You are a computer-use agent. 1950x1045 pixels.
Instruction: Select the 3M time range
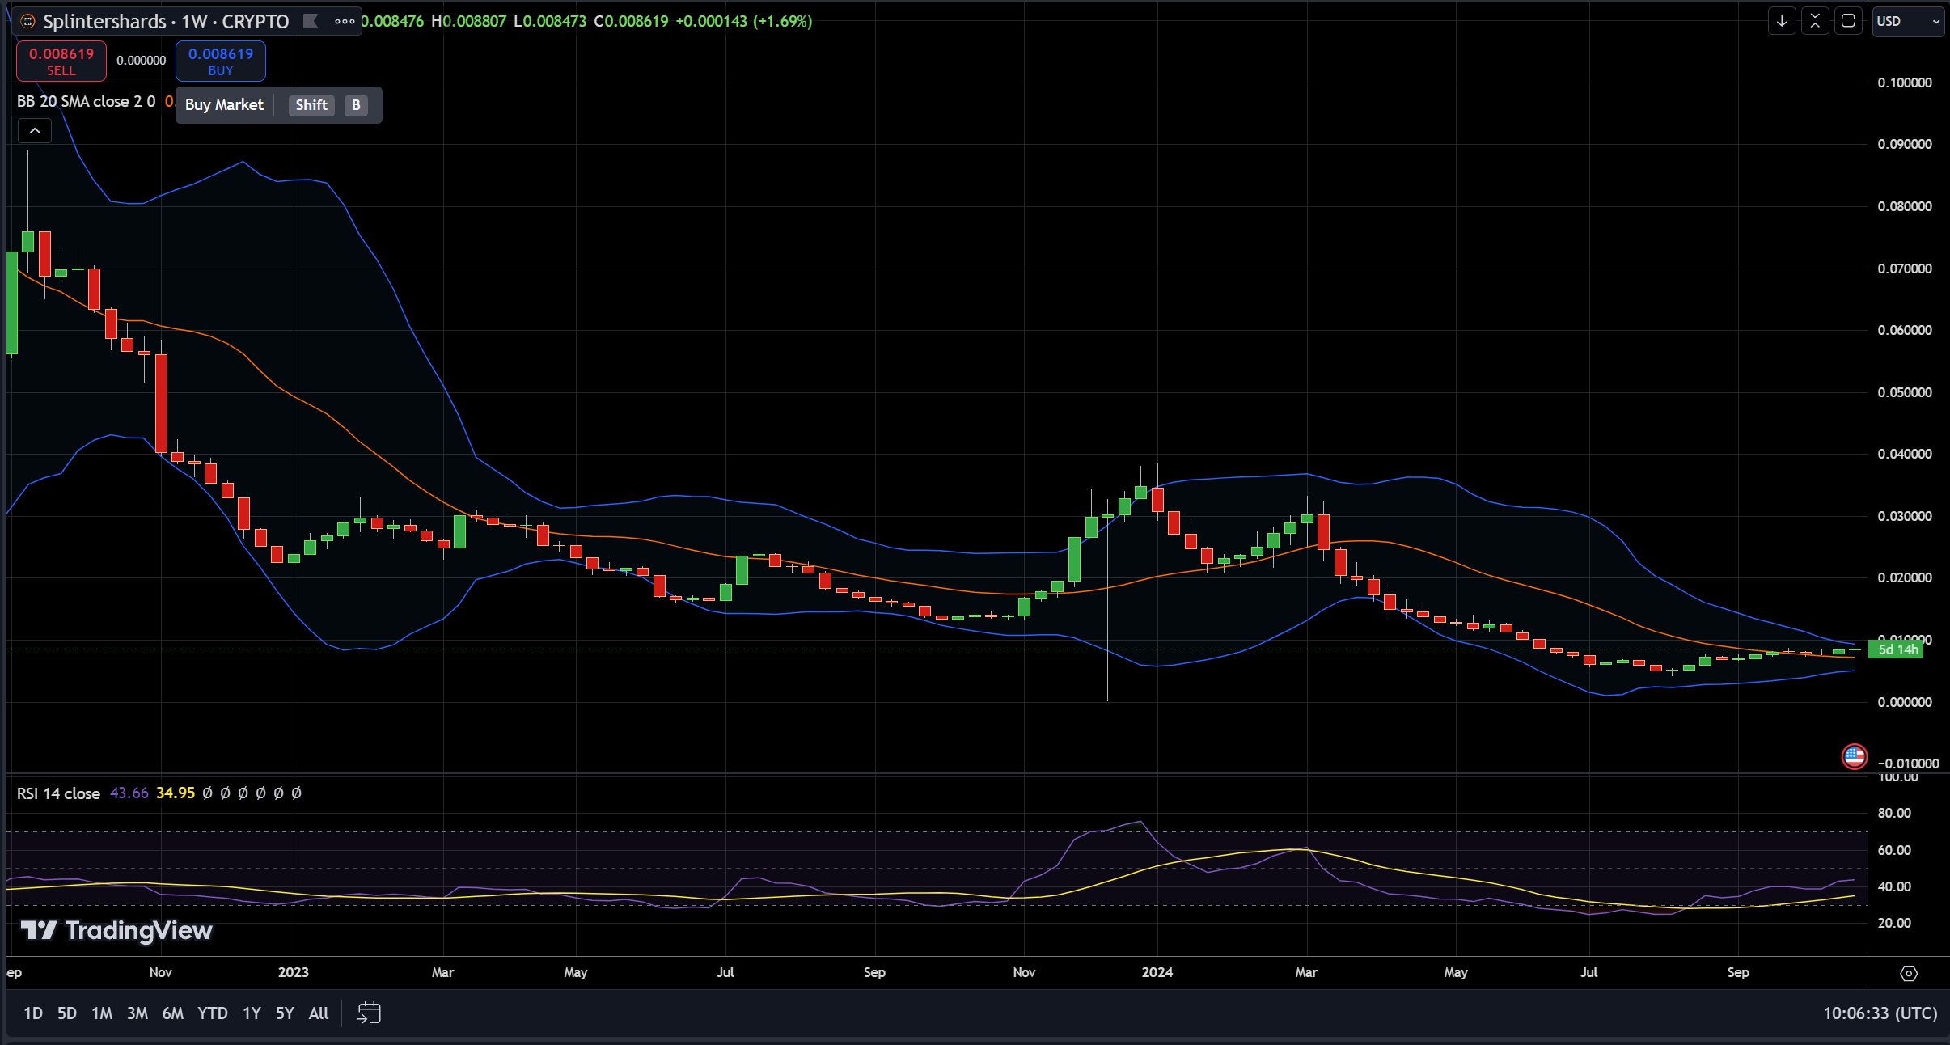(137, 1013)
